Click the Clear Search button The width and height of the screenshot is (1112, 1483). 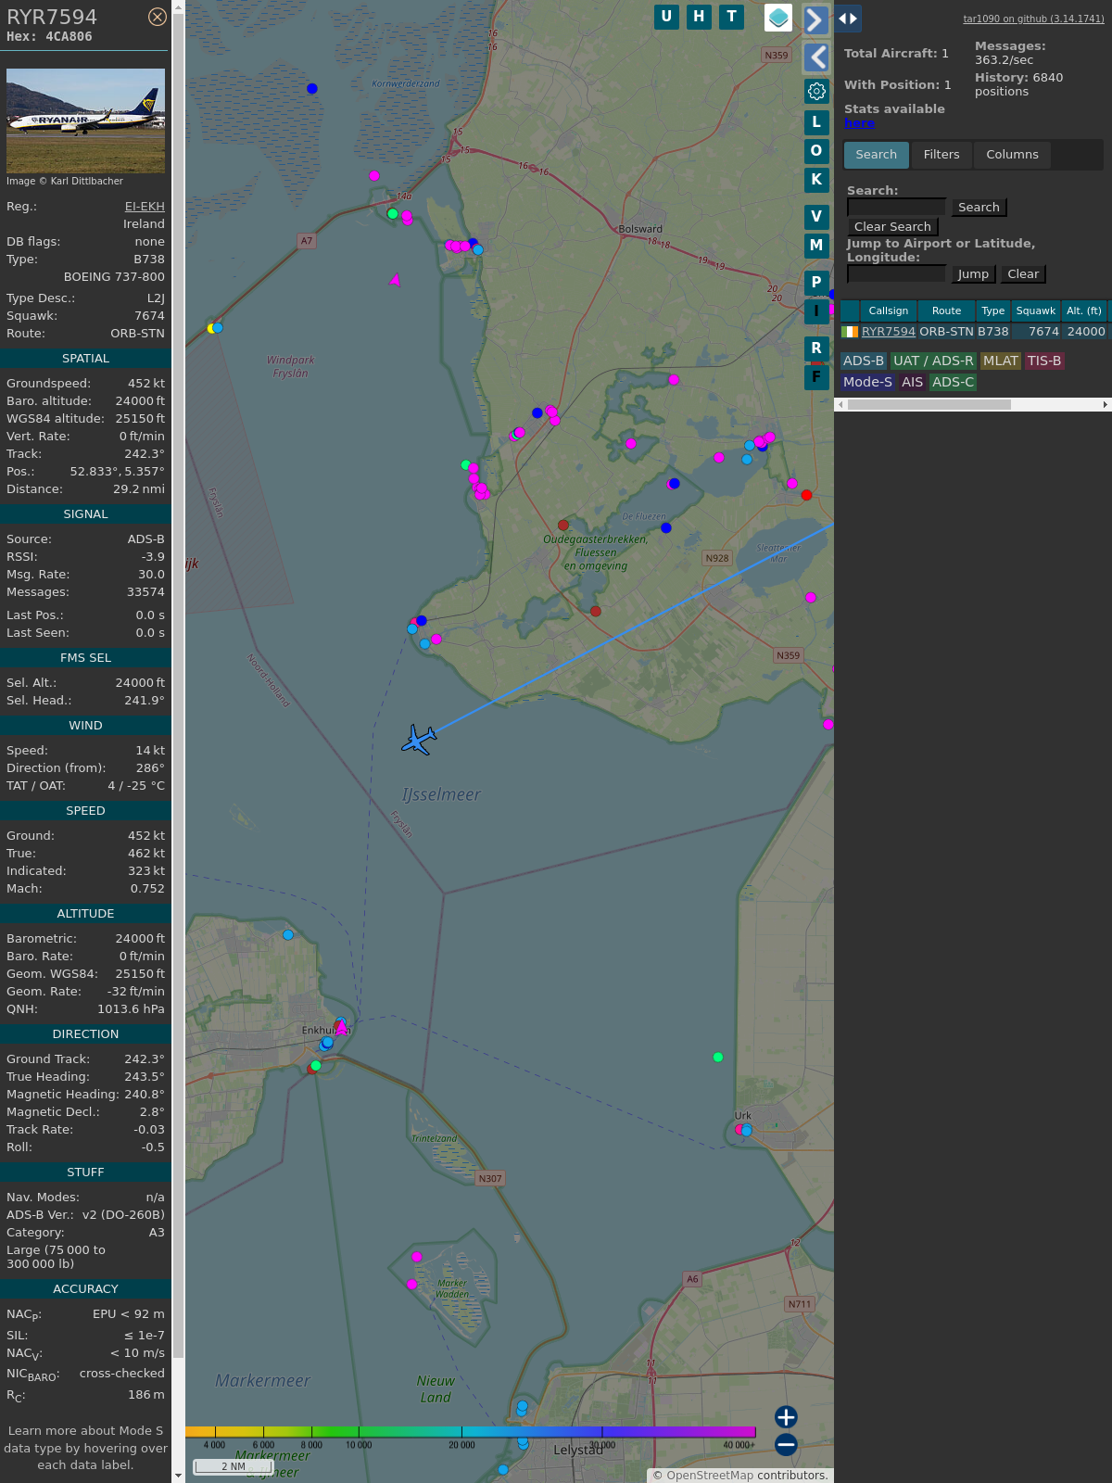[x=892, y=227]
